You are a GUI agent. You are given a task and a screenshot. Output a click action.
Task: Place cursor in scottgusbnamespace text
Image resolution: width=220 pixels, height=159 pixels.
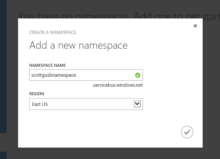point(54,75)
